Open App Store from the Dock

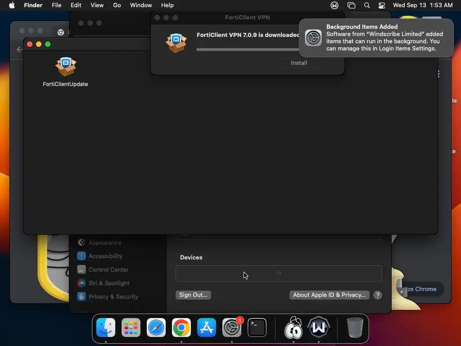(206, 328)
